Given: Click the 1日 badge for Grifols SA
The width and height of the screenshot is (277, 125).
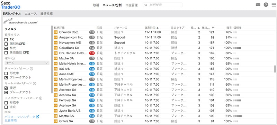Looking at the screenshot, I should (92, 121).
